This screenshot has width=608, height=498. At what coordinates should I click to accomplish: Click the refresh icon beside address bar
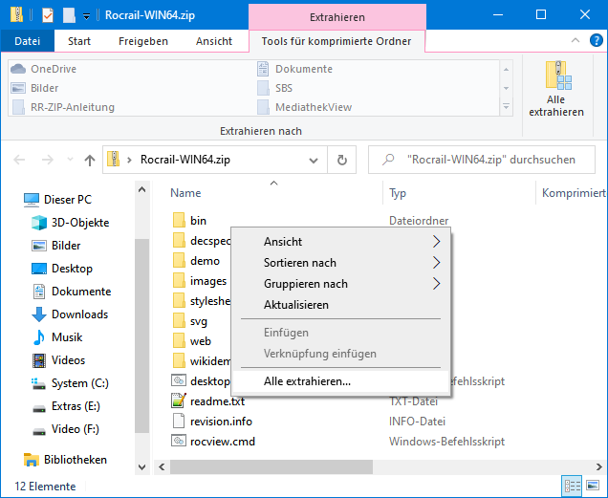(341, 160)
